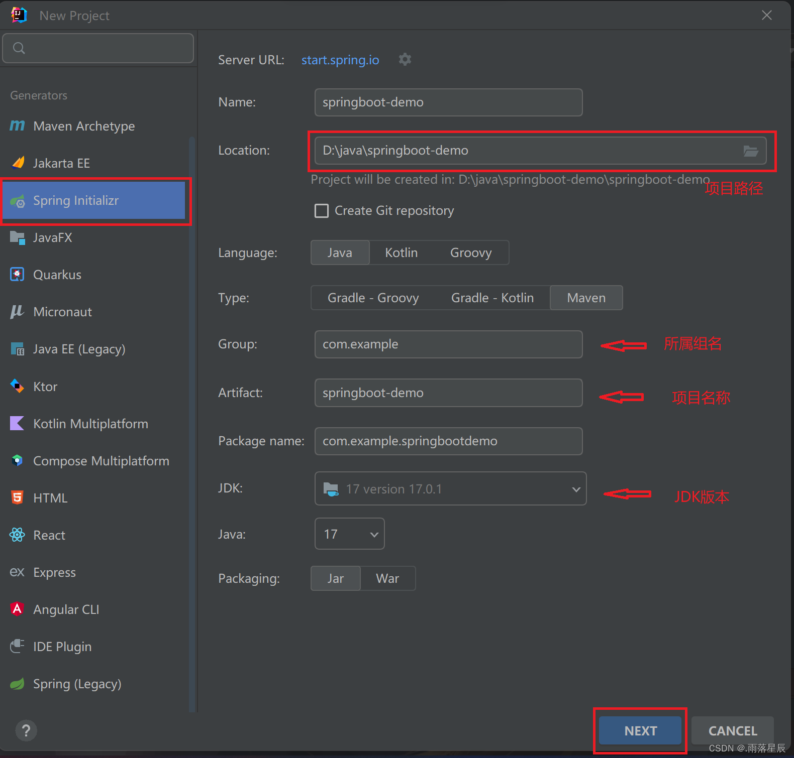
Task: Select HTML generator
Action: tap(94, 497)
